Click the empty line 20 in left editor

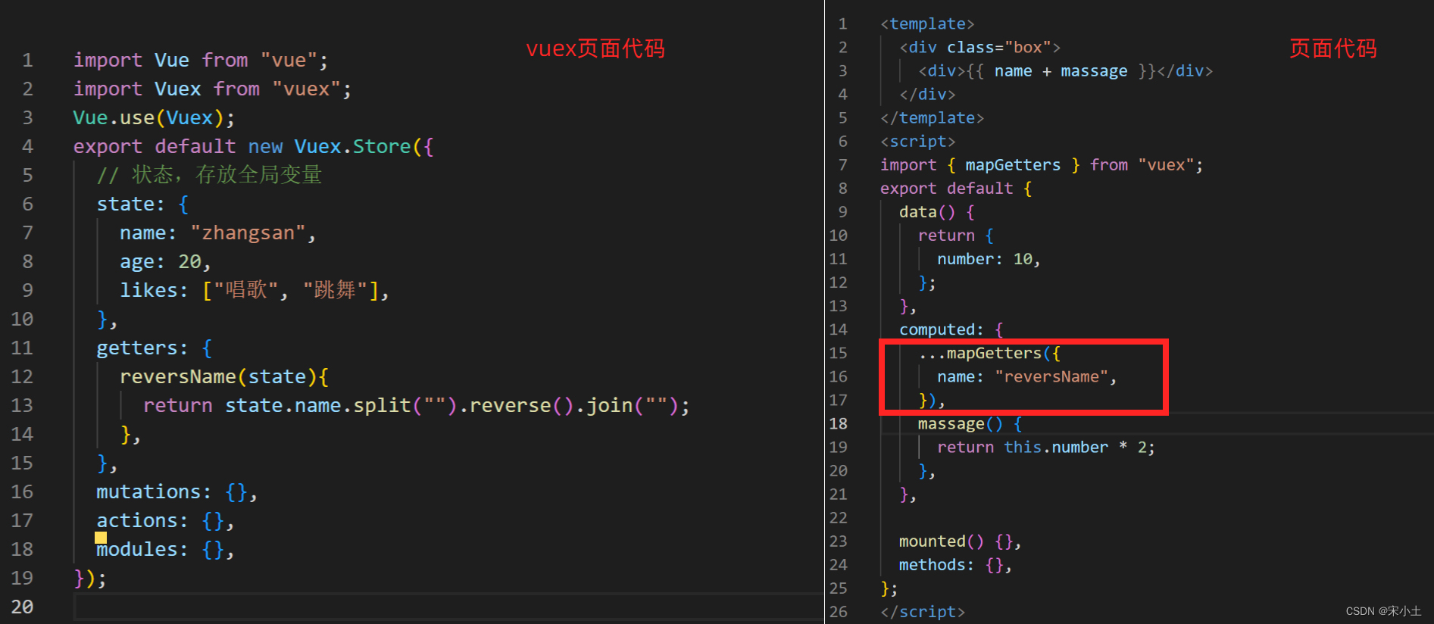pos(447,607)
